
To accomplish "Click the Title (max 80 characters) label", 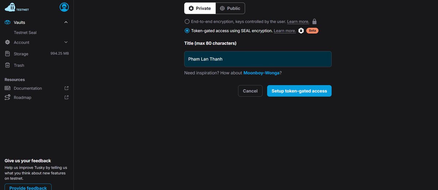I will (x=210, y=43).
